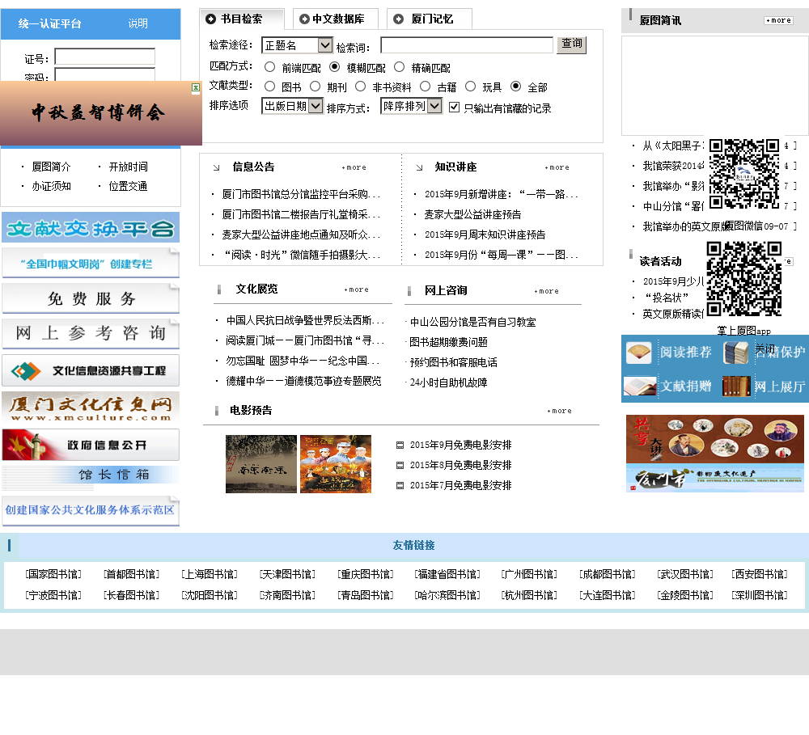809x735 pixels.
Task: Open the 文化信息资源共享工程 logo banner
Action: pos(91,370)
